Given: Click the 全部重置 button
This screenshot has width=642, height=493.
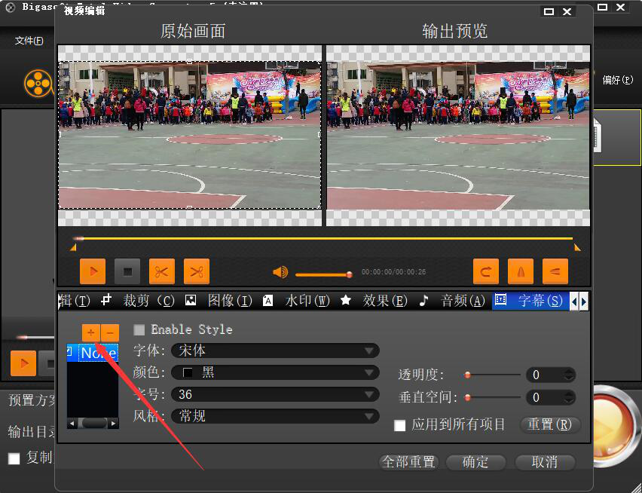Looking at the screenshot, I should coord(408,462).
